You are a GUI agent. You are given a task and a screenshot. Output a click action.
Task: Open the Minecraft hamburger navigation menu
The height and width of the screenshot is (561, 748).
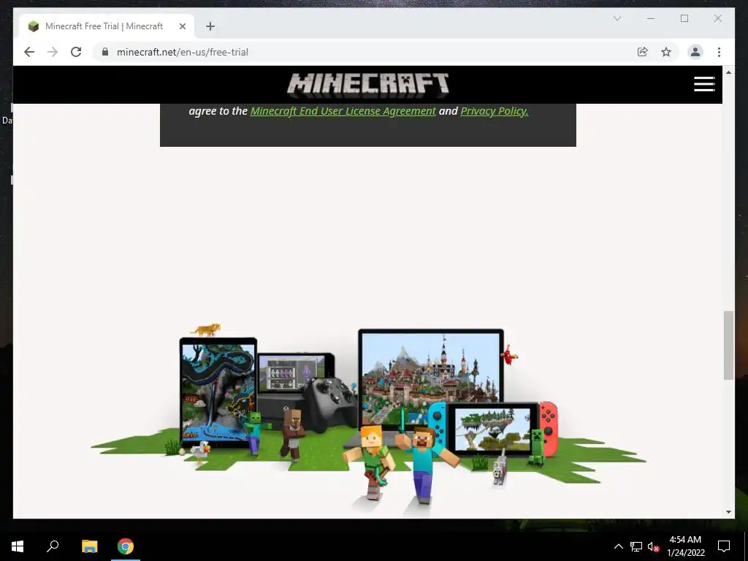704,84
